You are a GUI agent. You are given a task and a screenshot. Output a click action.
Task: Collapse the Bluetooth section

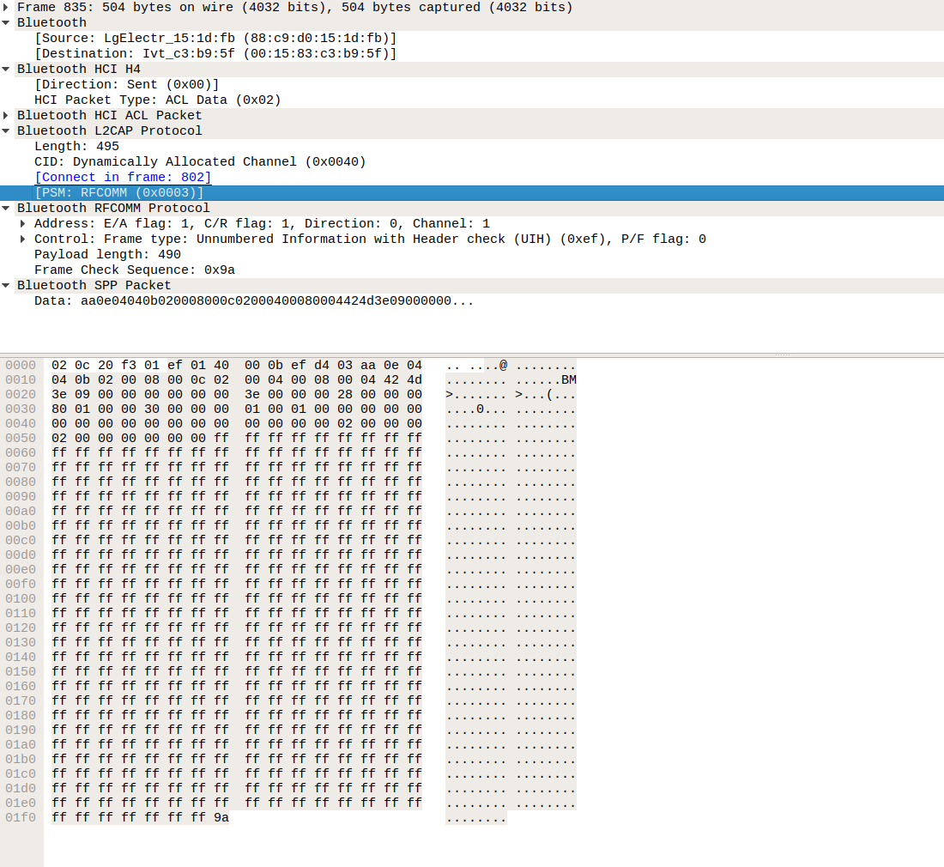[7, 22]
